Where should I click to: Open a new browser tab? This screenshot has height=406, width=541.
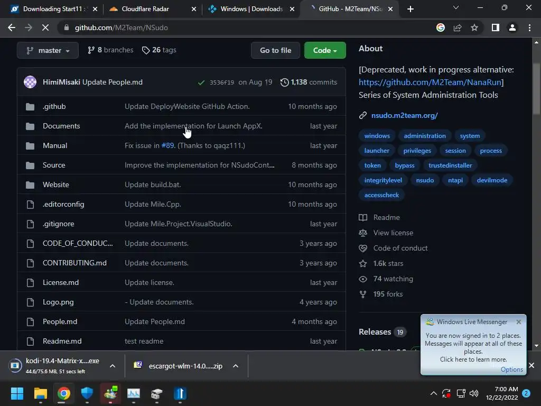[x=410, y=9]
